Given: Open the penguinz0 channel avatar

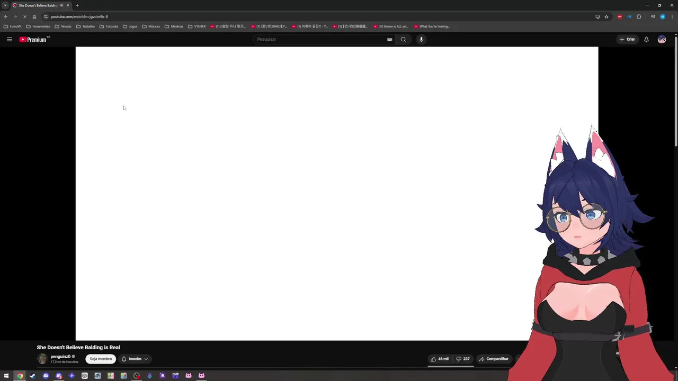Looking at the screenshot, I should [42, 359].
